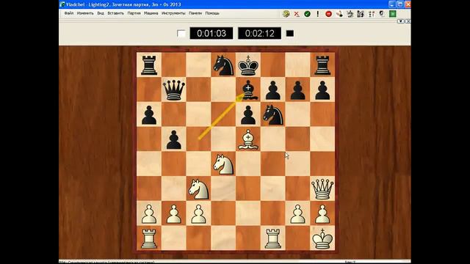Click the chess pieces toolbar icon after the hand
Screen dimensions: 470x264
coord(350,14)
